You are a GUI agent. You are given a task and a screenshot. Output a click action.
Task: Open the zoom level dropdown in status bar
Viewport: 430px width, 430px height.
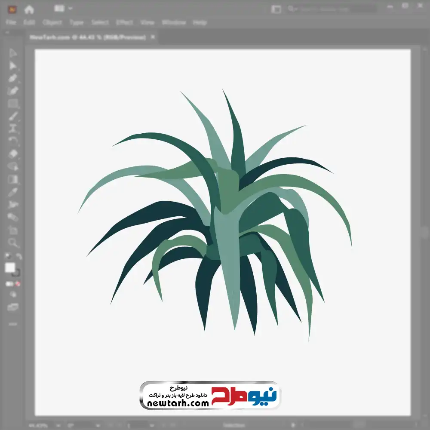(x=58, y=426)
